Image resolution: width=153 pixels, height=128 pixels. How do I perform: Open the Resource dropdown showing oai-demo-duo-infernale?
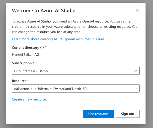point(76,88)
